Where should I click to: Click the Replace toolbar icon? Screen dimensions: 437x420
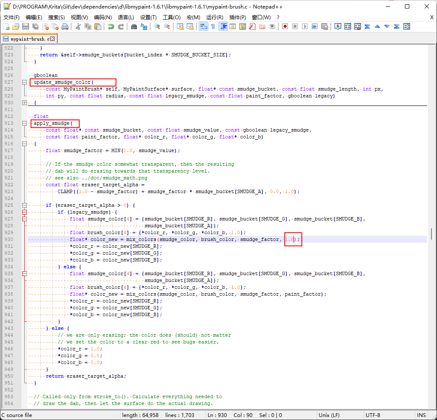click(x=144, y=26)
